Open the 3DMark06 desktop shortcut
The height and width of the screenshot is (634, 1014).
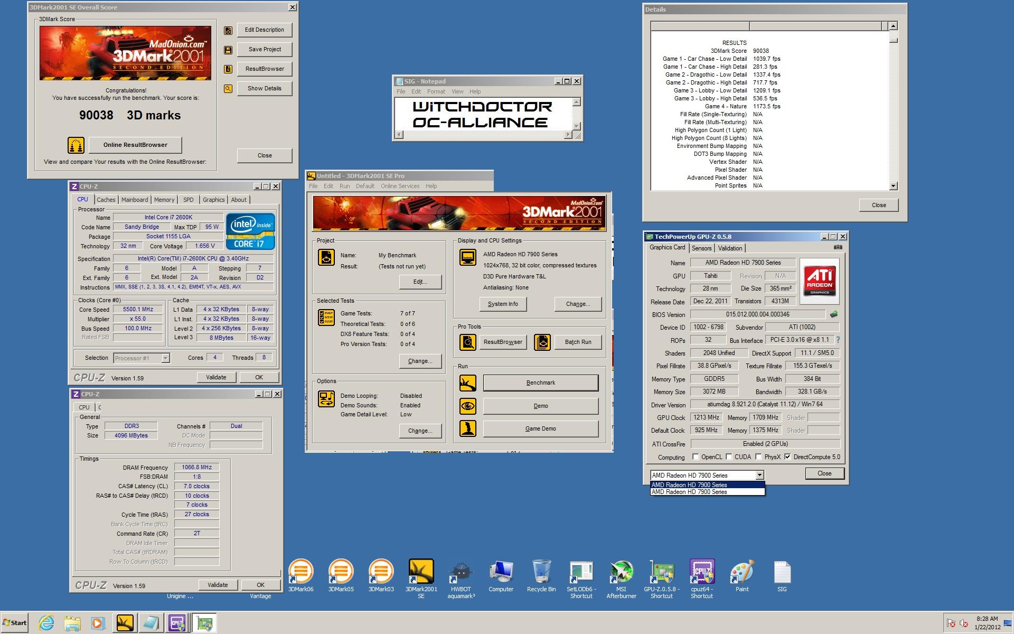tap(301, 576)
